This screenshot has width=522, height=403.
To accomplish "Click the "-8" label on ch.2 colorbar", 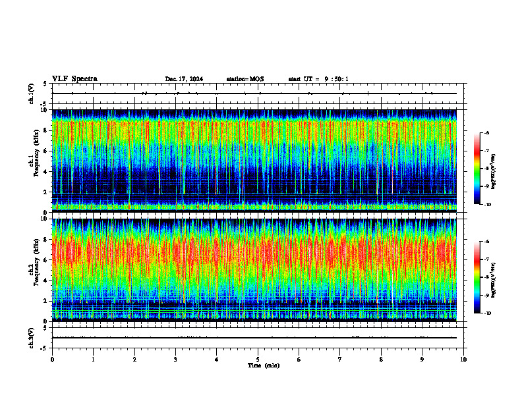I will coord(487,277).
